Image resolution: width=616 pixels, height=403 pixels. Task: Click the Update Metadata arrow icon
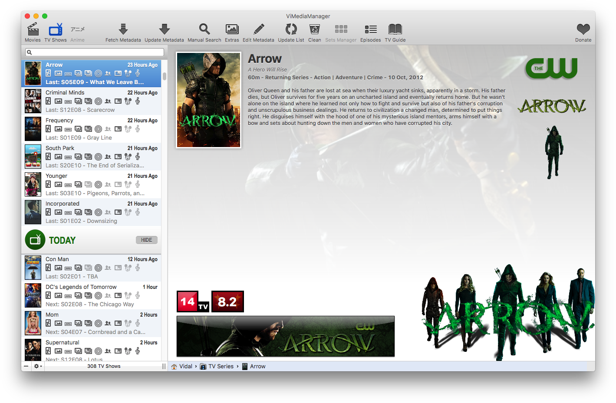[x=164, y=29]
